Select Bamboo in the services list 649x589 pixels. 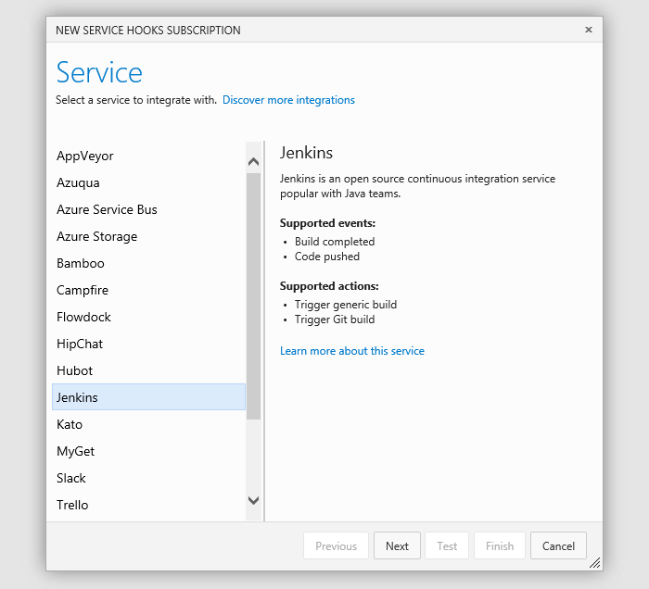pyautogui.click(x=148, y=263)
